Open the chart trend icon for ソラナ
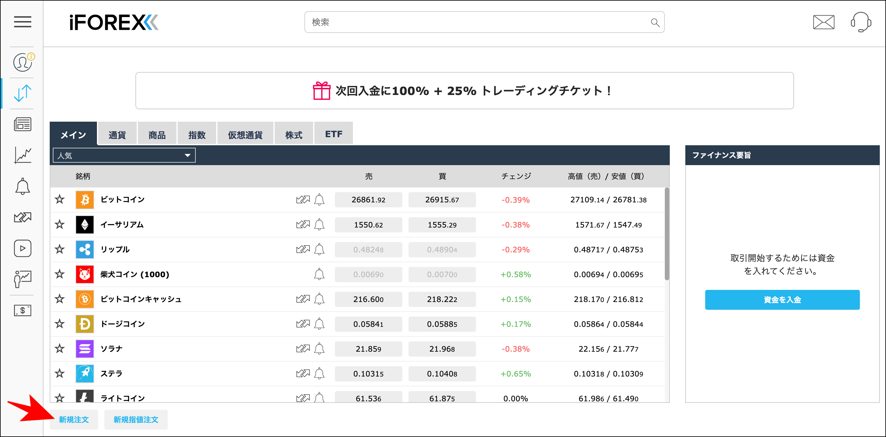Screen dimensions: 886x437 pos(303,349)
